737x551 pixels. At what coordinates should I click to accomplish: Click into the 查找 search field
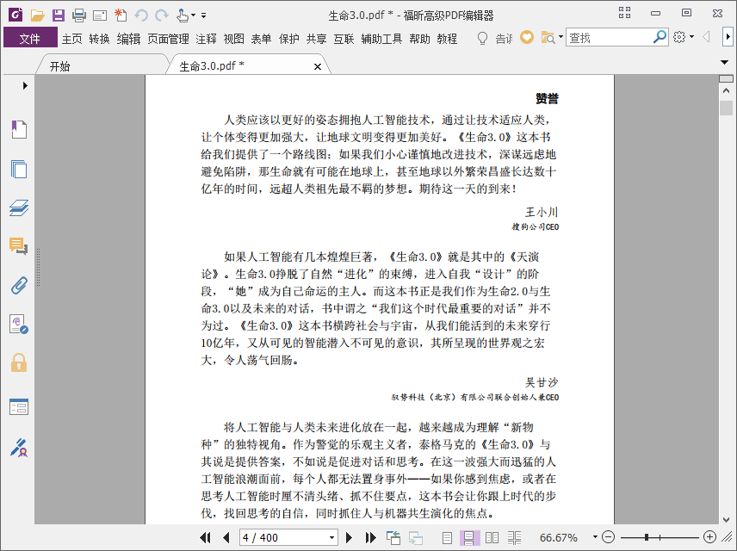[609, 37]
